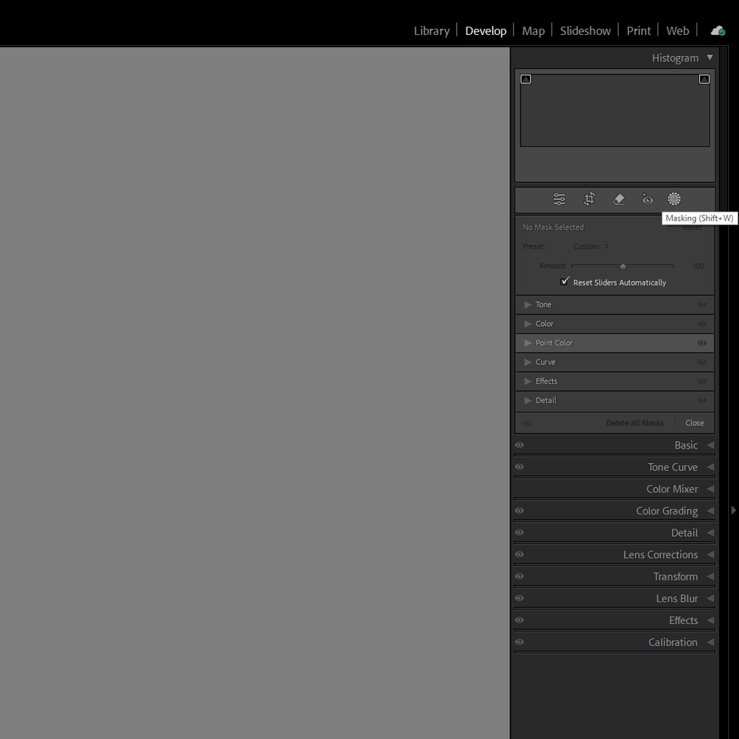Screen dimensions: 739x739
Task: Toggle Tone Curve panel visibility eye
Action: click(519, 466)
